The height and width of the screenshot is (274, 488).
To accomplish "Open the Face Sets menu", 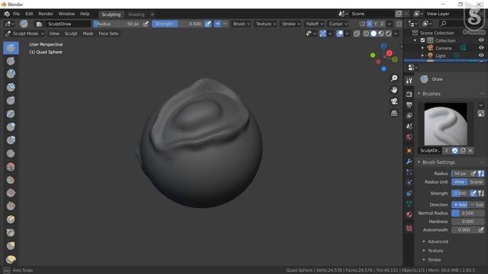I will (108, 33).
